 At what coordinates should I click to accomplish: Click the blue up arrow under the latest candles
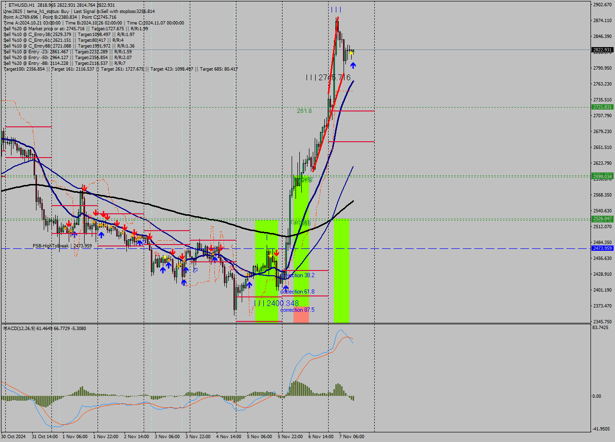pos(353,65)
